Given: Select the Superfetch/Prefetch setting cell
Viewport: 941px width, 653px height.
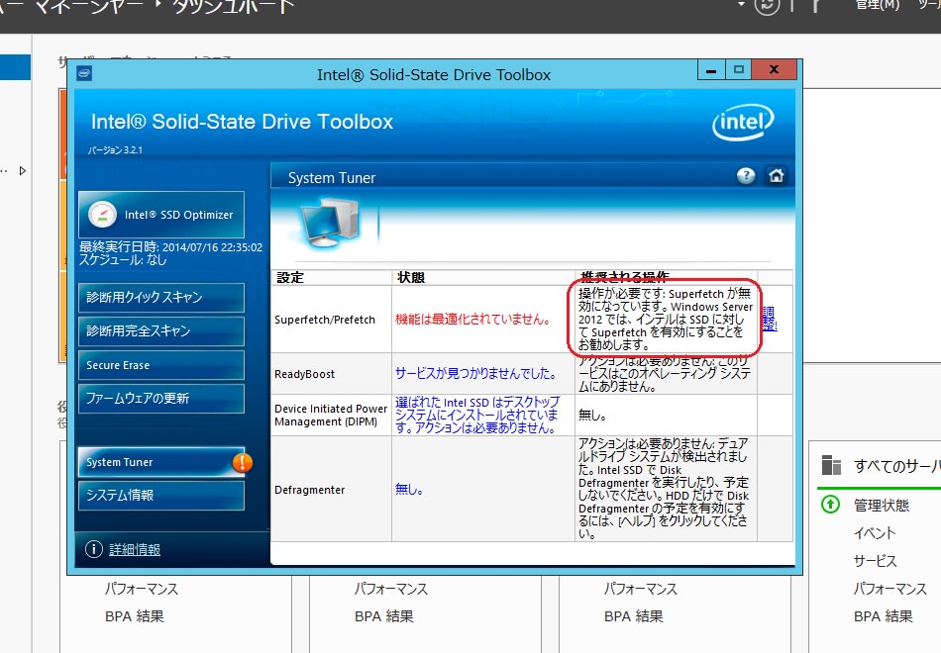Looking at the screenshot, I should 331,320.
